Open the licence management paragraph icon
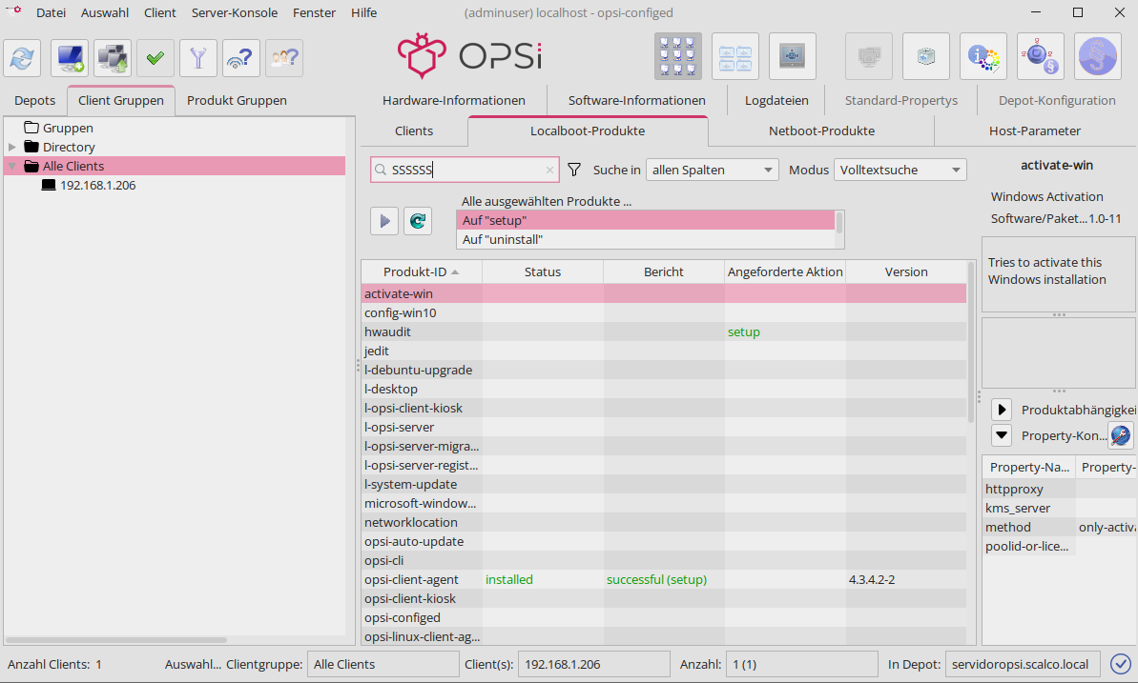Screen dimensions: 1138x683 pos(1097,57)
